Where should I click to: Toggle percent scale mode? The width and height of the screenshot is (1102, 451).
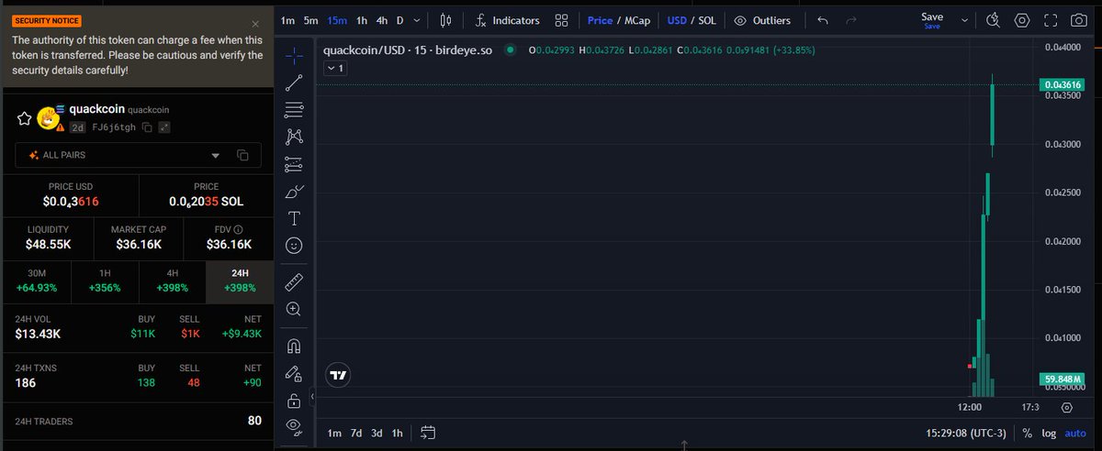coord(1027,433)
